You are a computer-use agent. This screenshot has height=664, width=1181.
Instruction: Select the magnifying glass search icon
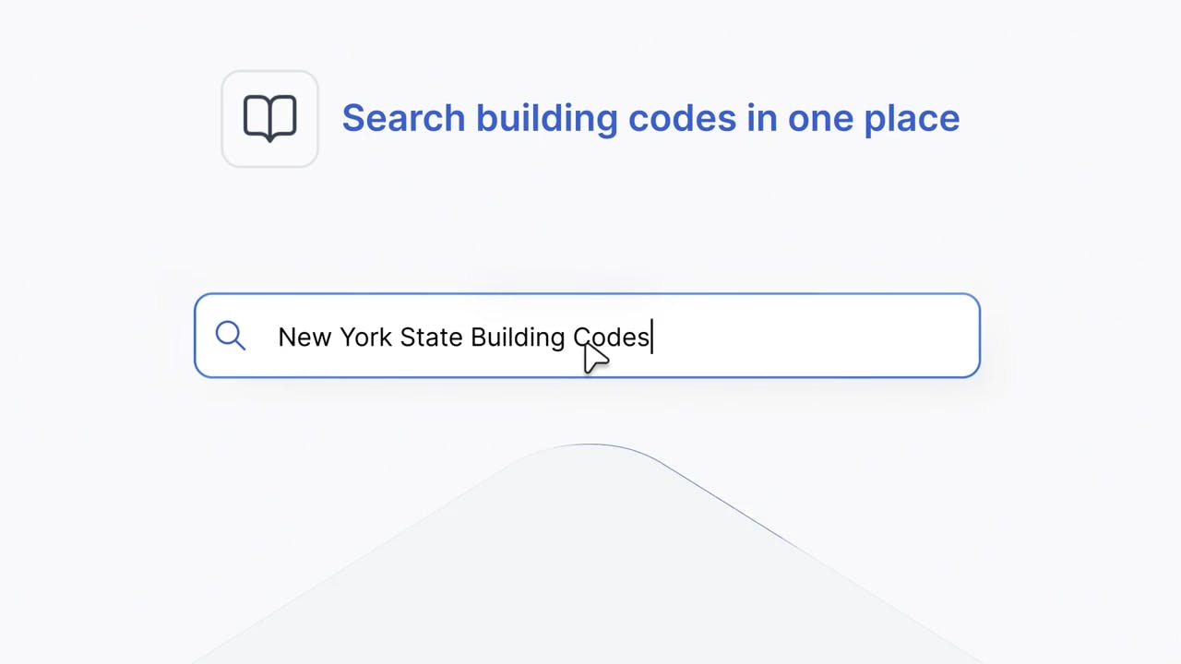click(x=230, y=336)
